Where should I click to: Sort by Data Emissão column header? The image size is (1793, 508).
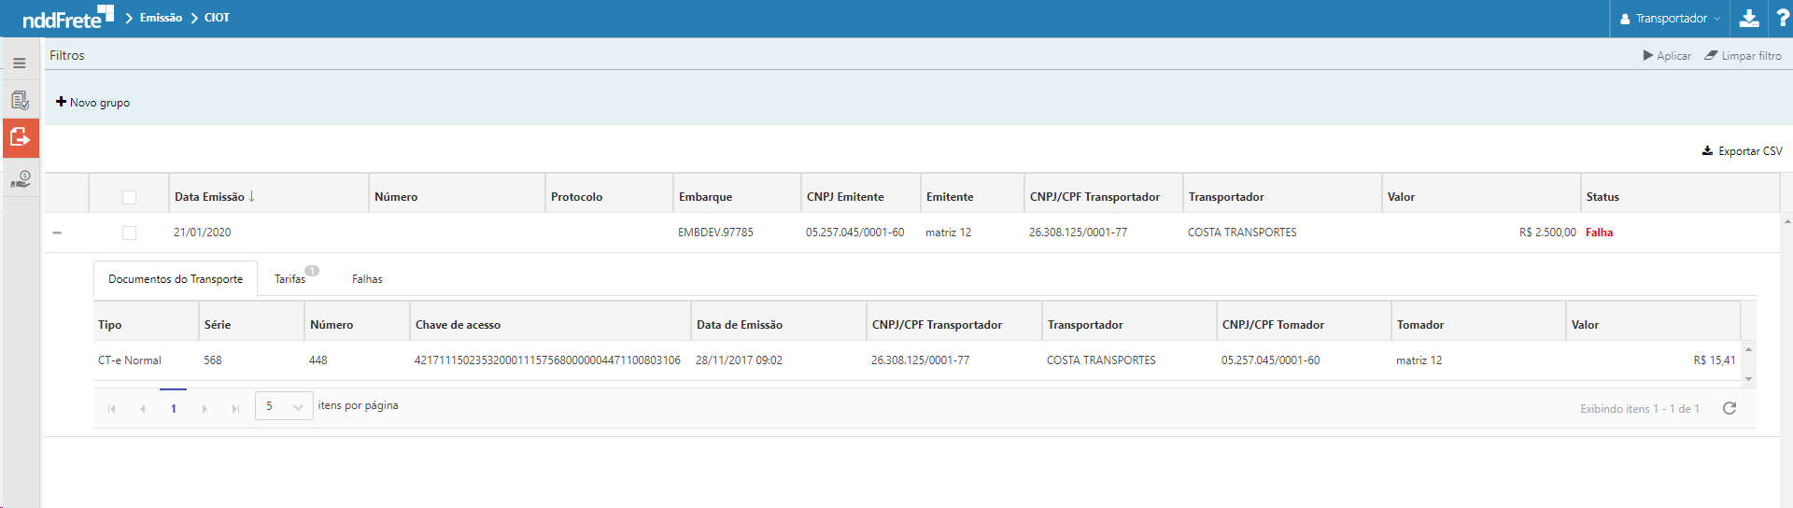(x=209, y=197)
